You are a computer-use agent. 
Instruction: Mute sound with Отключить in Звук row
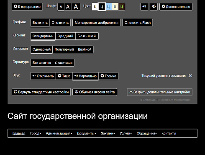pos(43,76)
